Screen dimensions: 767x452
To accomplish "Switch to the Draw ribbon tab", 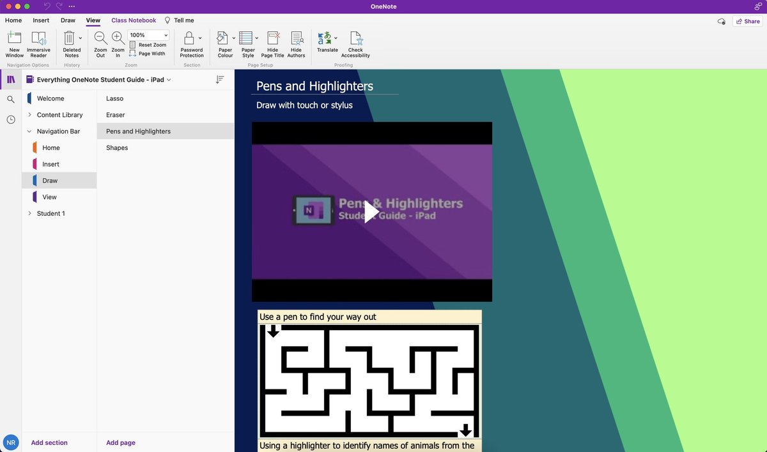I will [x=68, y=20].
